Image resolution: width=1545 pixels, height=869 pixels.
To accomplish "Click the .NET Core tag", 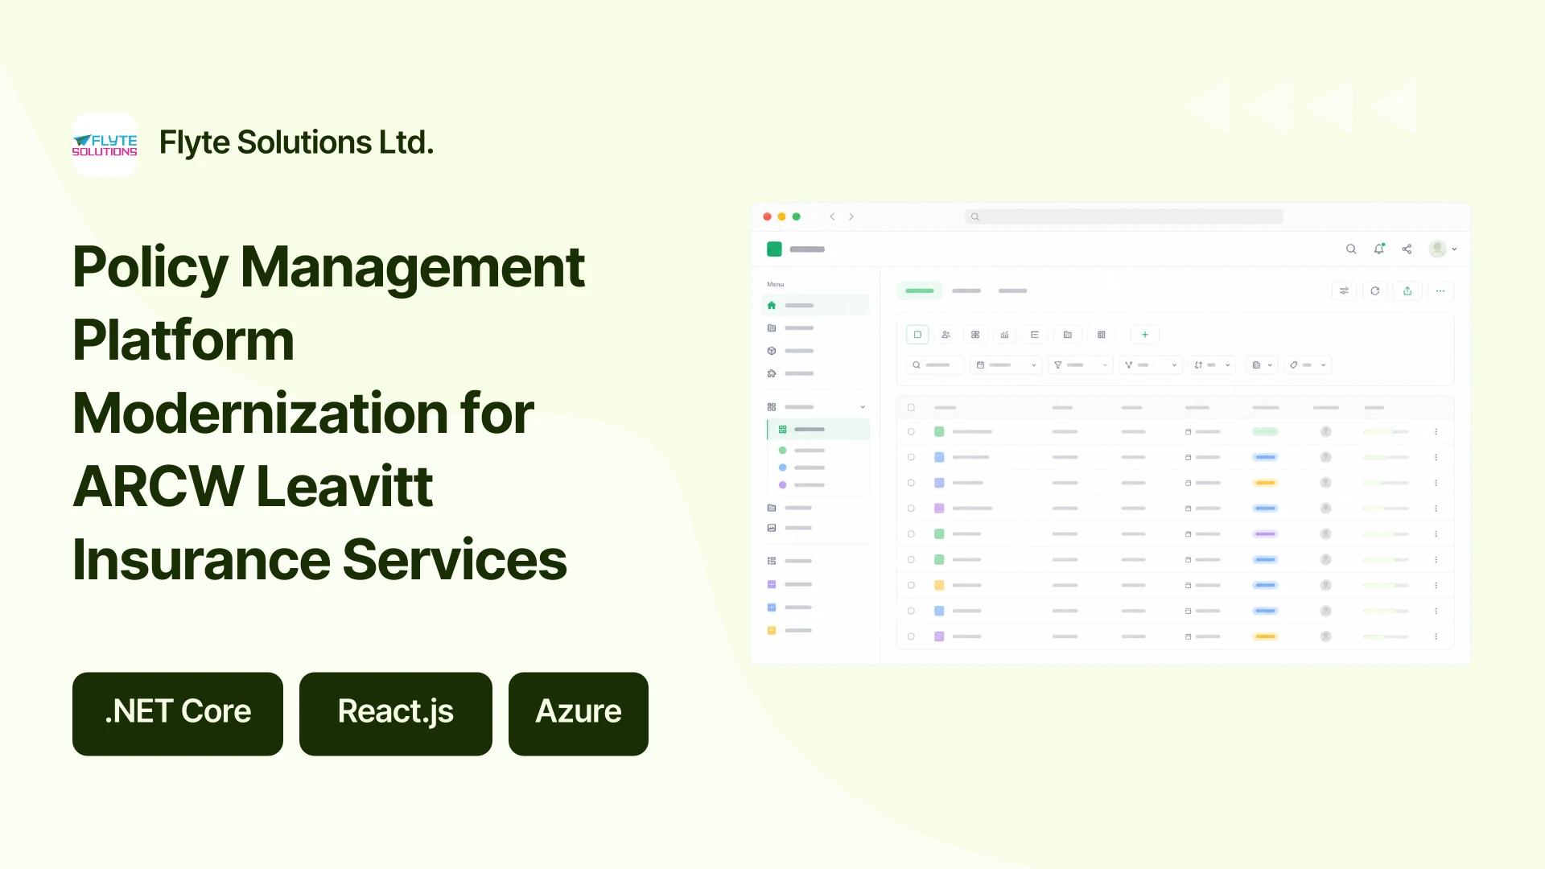I will coord(178,714).
